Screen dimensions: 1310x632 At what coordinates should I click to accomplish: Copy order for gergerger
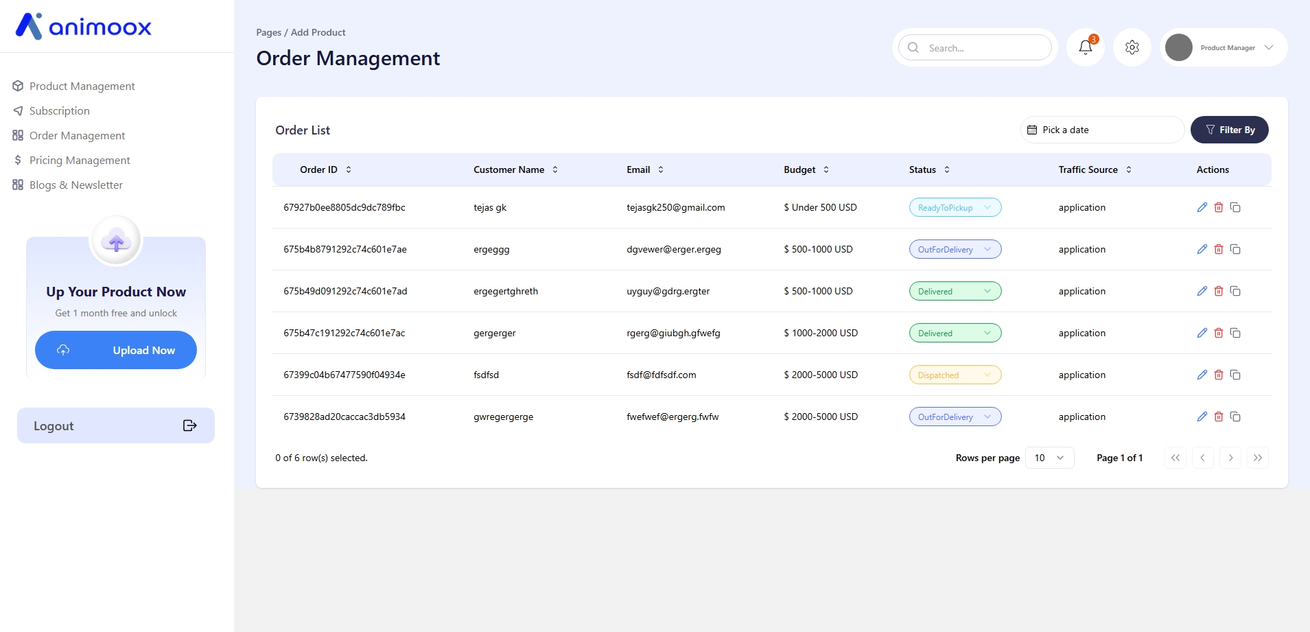pyautogui.click(x=1235, y=333)
